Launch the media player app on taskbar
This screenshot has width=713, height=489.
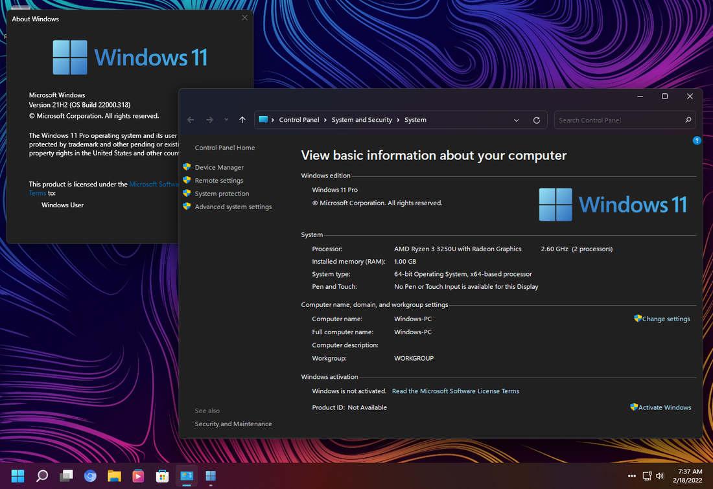[x=138, y=476]
